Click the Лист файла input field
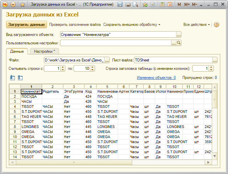The image size is (228, 174). pos(173,60)
